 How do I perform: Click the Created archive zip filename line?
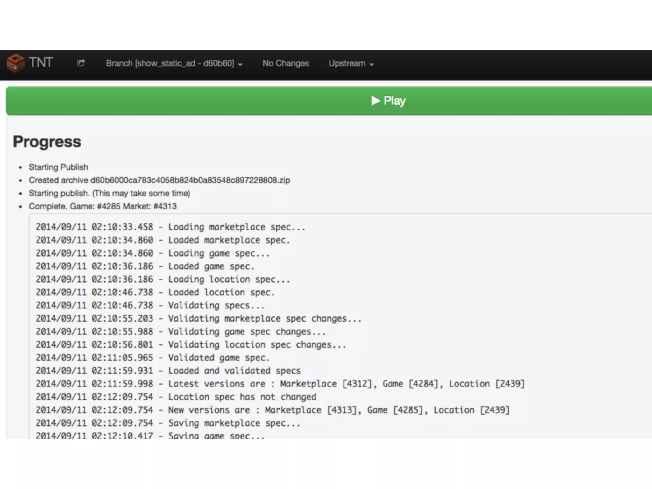[x=159, y=180]
